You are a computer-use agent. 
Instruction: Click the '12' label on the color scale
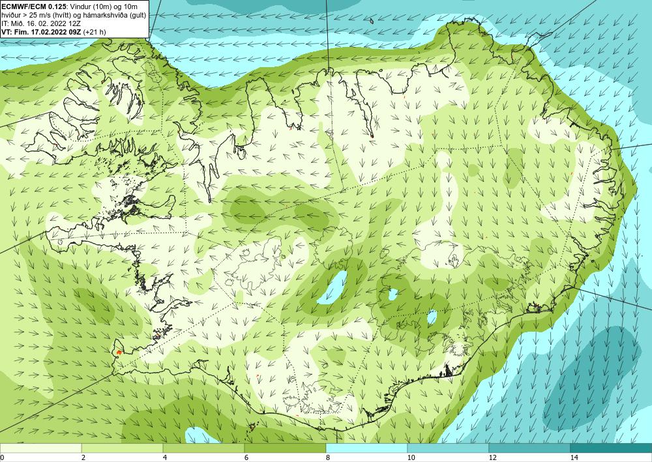click(x=493, y=457)
